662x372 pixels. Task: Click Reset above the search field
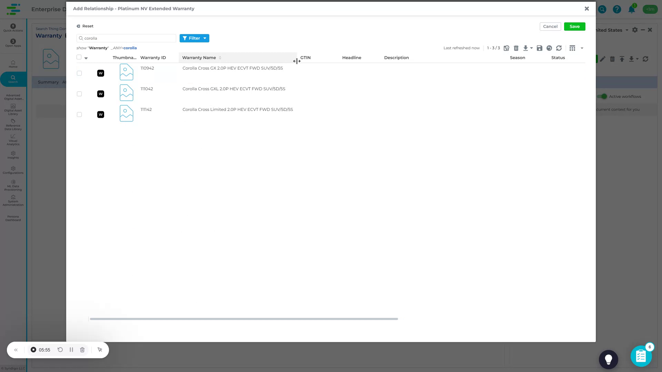pos(85,26)
